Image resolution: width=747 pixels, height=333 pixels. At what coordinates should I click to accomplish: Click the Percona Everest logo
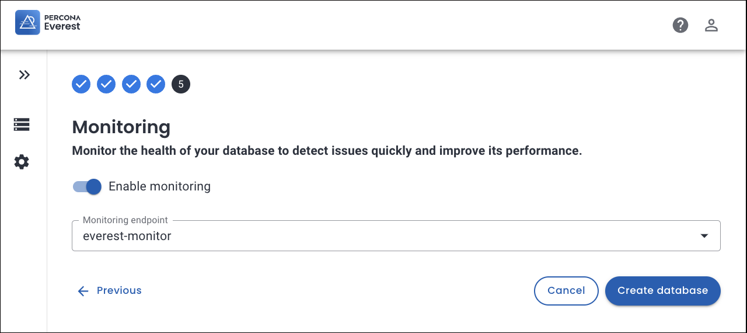pyautogui.click(x=48, y=23)
